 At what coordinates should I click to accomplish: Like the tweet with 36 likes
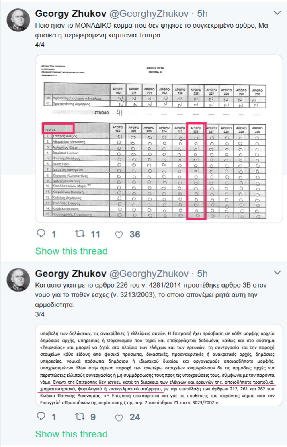point(119,234)
